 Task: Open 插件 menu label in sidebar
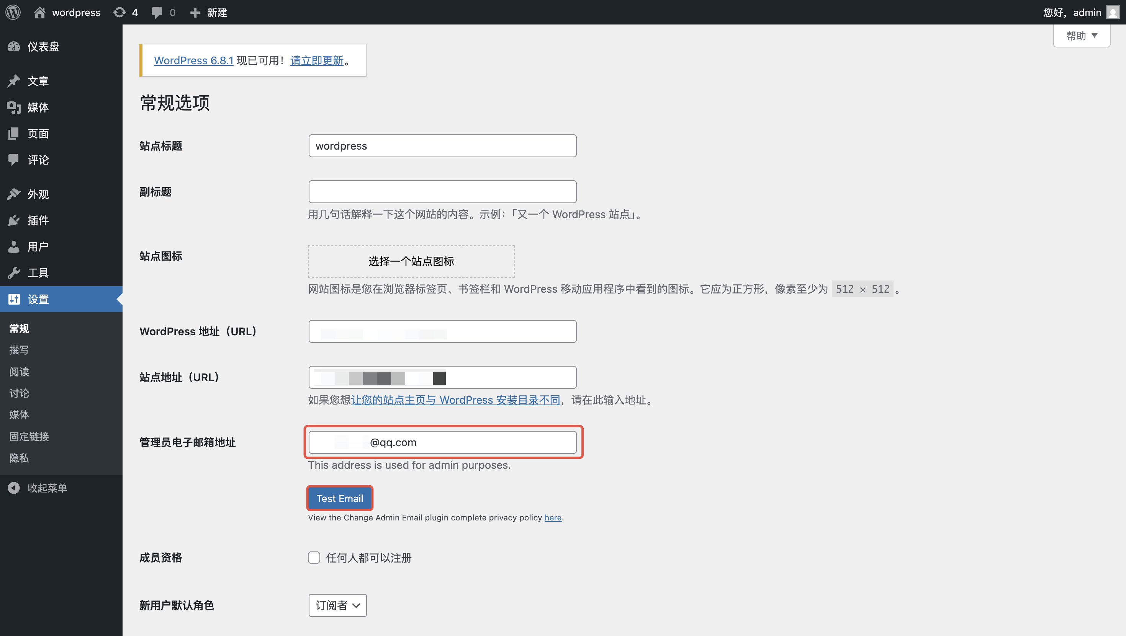click(38, 220)
